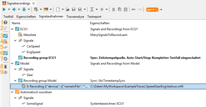206x107 pixels.
Task: Click the Cut scissors icon
Action: tap(114, 9)
